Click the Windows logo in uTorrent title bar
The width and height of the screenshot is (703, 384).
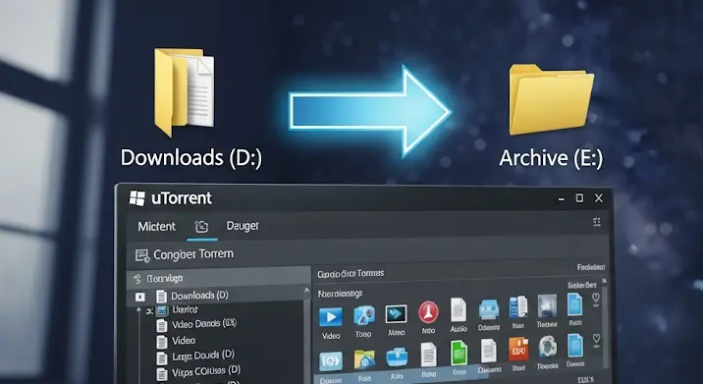137,197
